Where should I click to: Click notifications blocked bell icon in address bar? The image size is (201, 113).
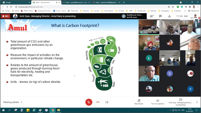pyautogui.click(x=169, y=7)
